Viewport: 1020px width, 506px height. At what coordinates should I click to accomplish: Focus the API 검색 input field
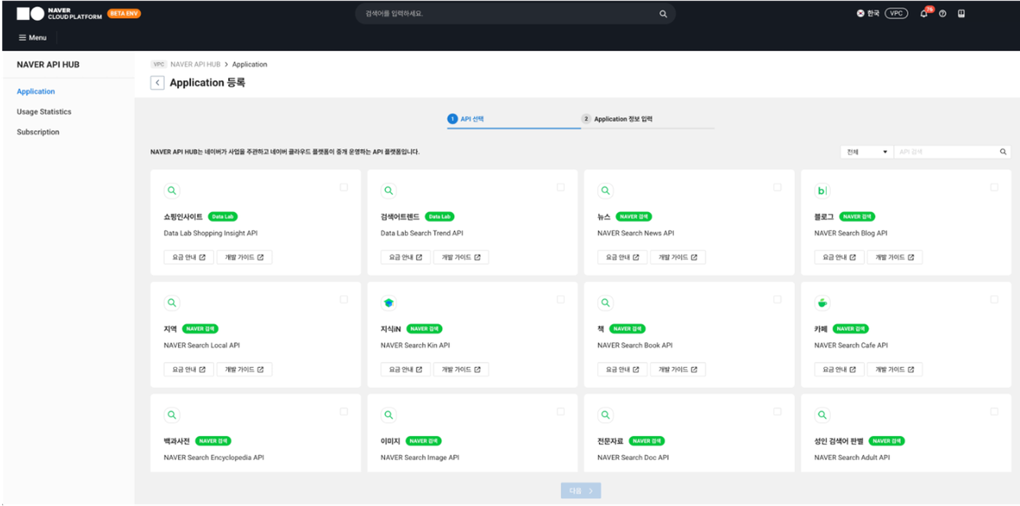tap(946, 152)
